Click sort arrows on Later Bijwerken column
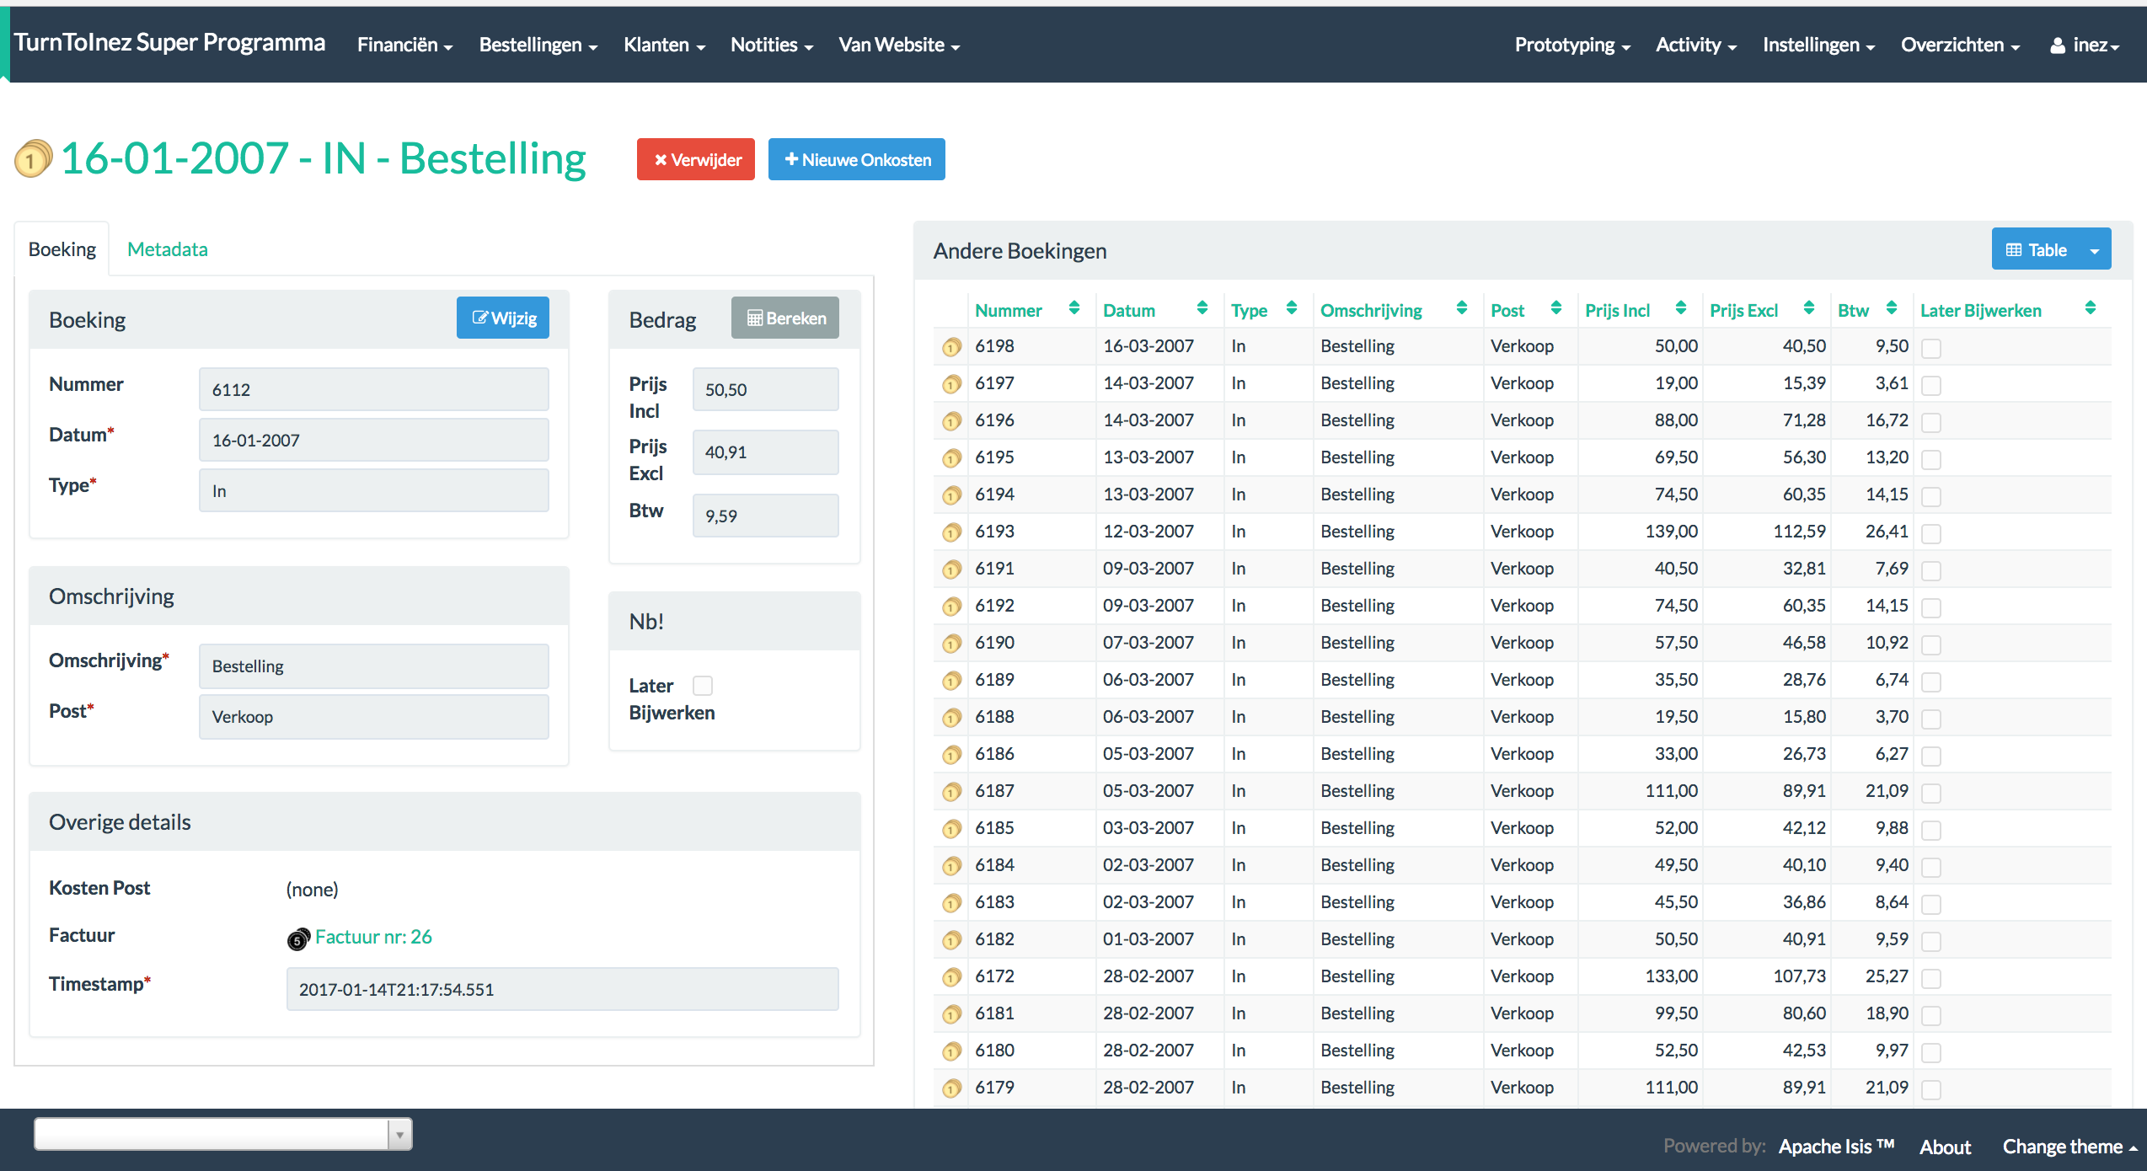This screenshot has height=1171, width=2147. coord(2090,308)
